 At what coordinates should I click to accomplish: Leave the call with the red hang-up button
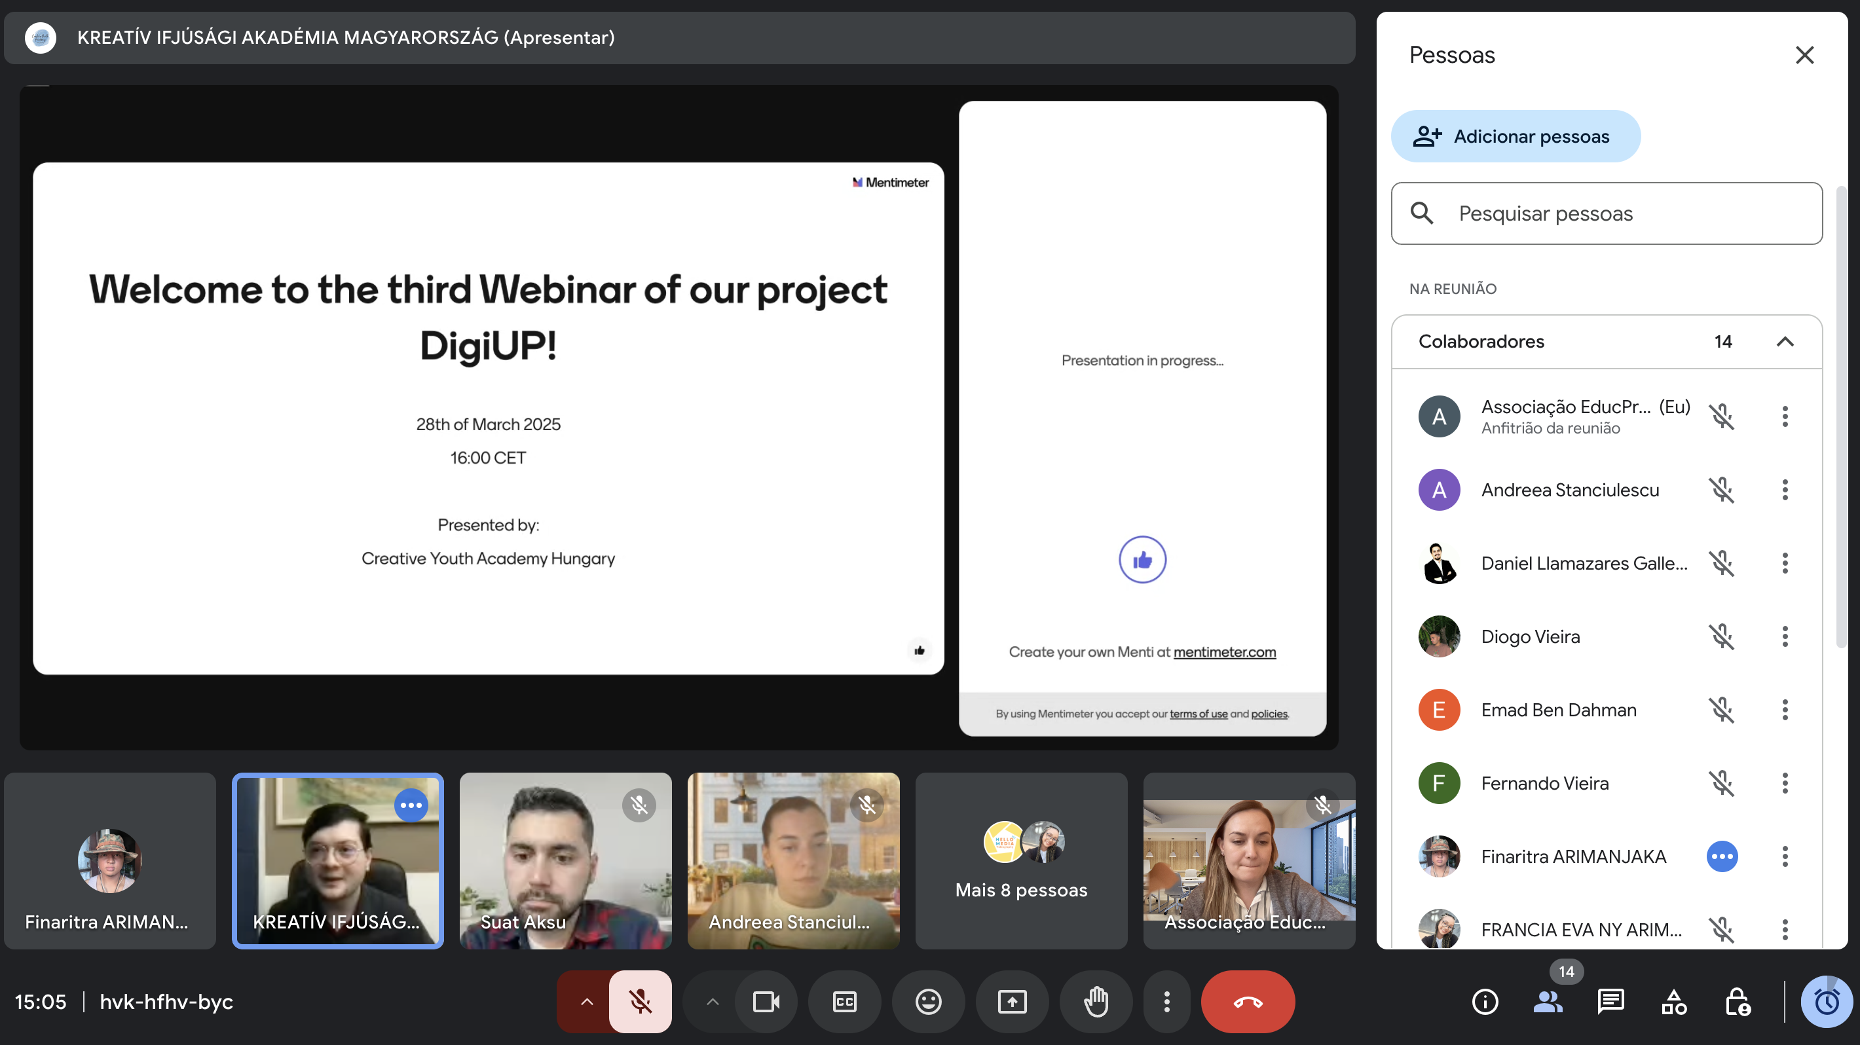(x=1247, y=1001)
